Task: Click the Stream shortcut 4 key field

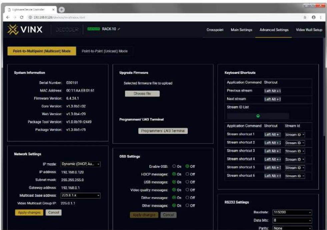Action: 273,160
